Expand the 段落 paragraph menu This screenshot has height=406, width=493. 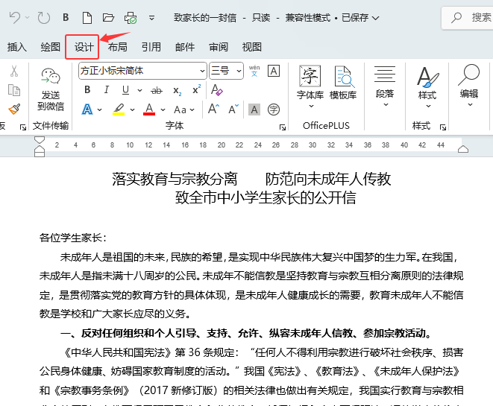click(x=385, y=86)
